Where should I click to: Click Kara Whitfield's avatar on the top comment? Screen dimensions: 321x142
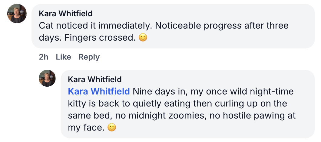coord(17,14)
